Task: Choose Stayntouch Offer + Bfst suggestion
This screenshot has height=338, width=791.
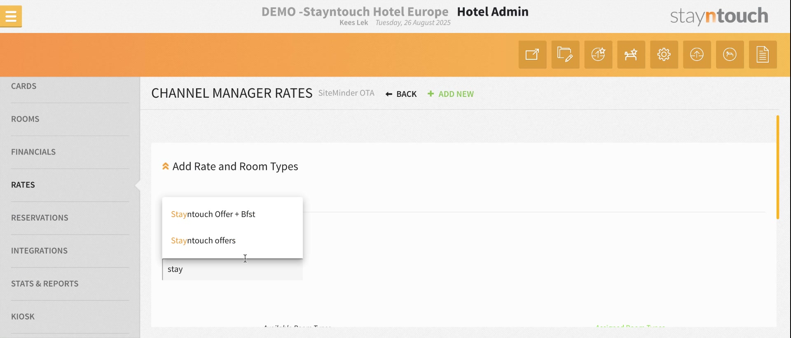Action: pyautogui.click(x=232, y=214)
